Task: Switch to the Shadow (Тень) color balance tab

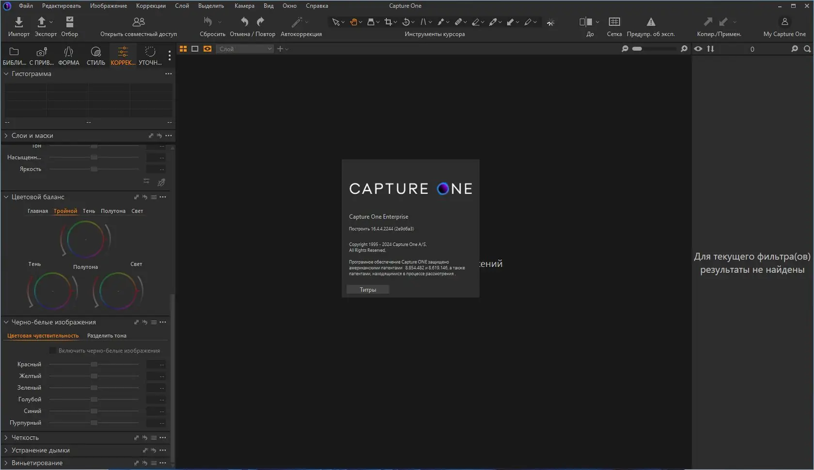Action: pos(89,211)
